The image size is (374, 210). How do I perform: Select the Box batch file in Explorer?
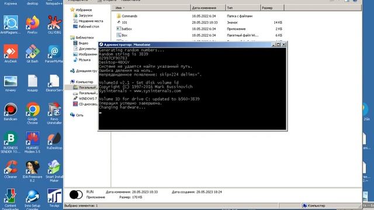point(122,35)
